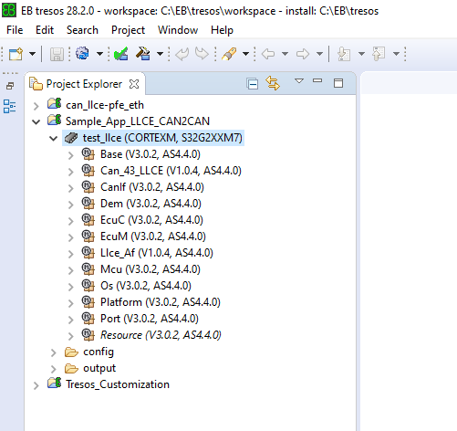Expand the Dem module node
457x431 pixels.
pyautogui.click(x=71, y=205)
